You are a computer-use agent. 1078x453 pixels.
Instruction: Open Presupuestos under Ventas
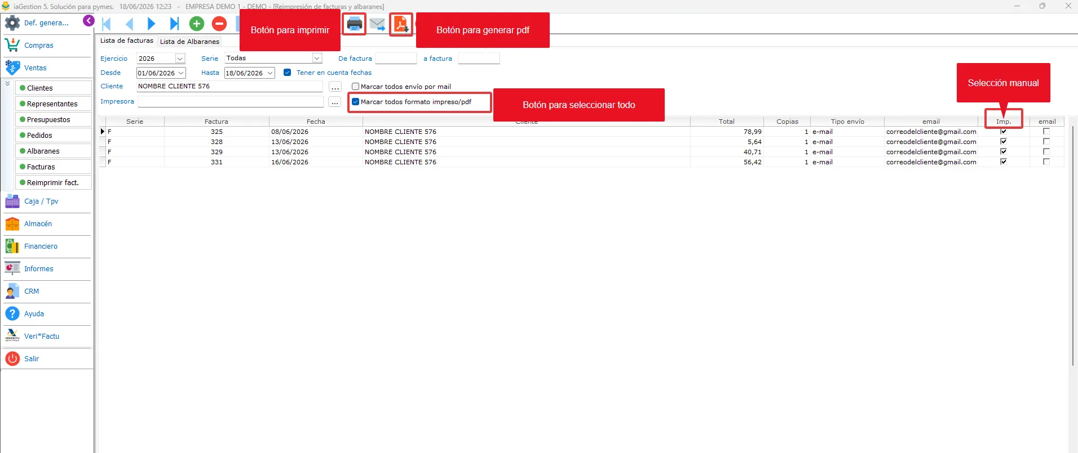tap(54, 119)
